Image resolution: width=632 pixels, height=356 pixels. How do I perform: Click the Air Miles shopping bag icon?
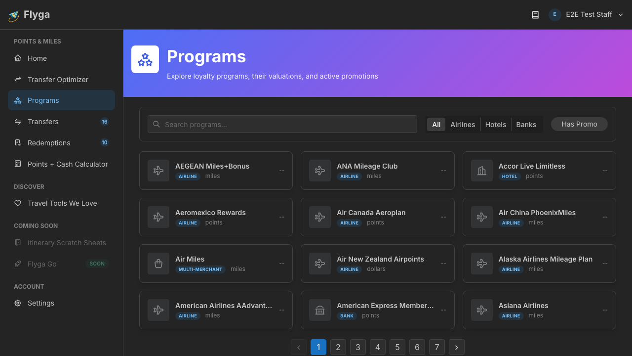pyautogui.click(x=158, y=264)
